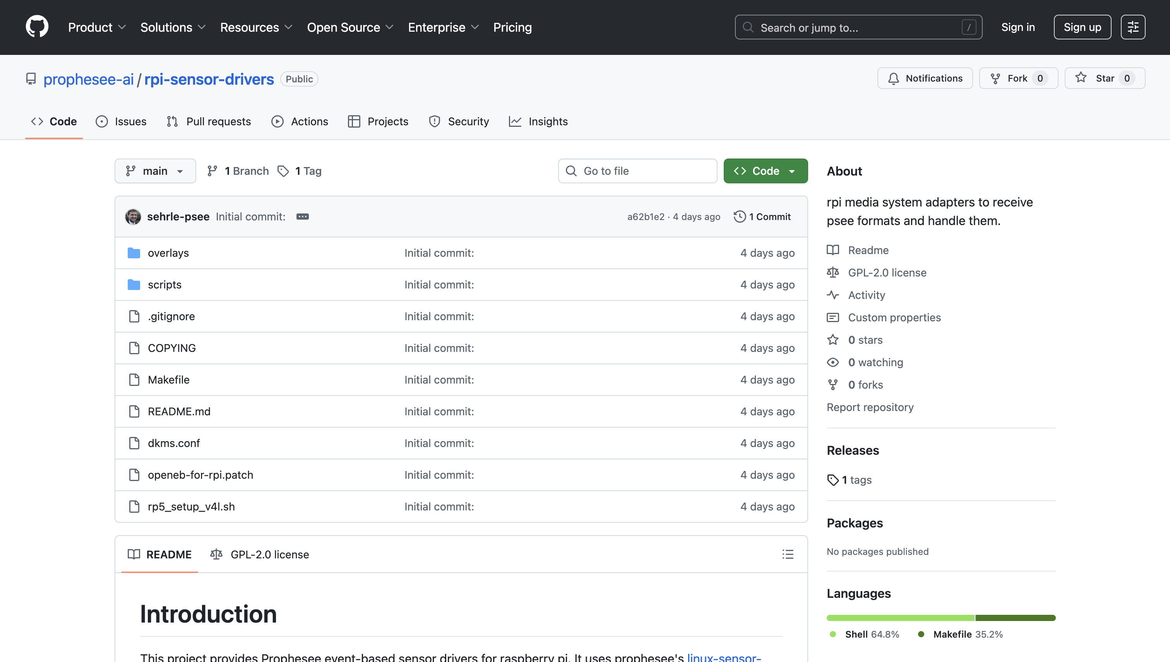
Task: Open README outline list icon
Action: [788, 554]
